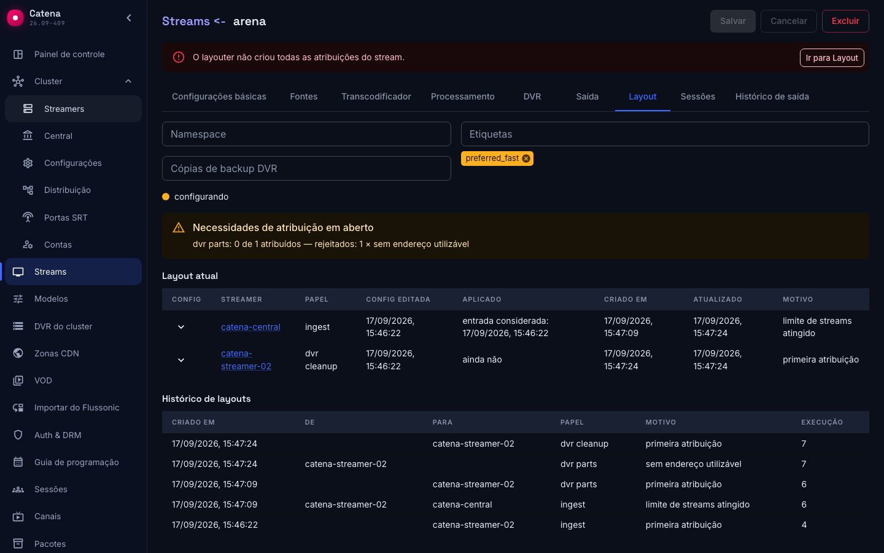
Task: Click the Salvar button
Action: pos(733,21)
